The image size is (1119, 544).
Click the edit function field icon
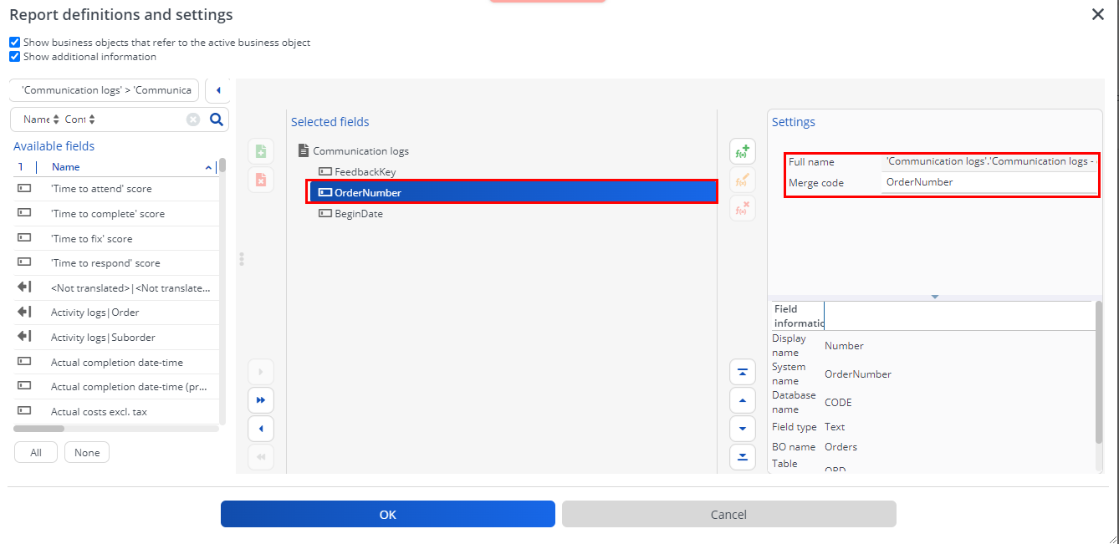coord(742,180)
